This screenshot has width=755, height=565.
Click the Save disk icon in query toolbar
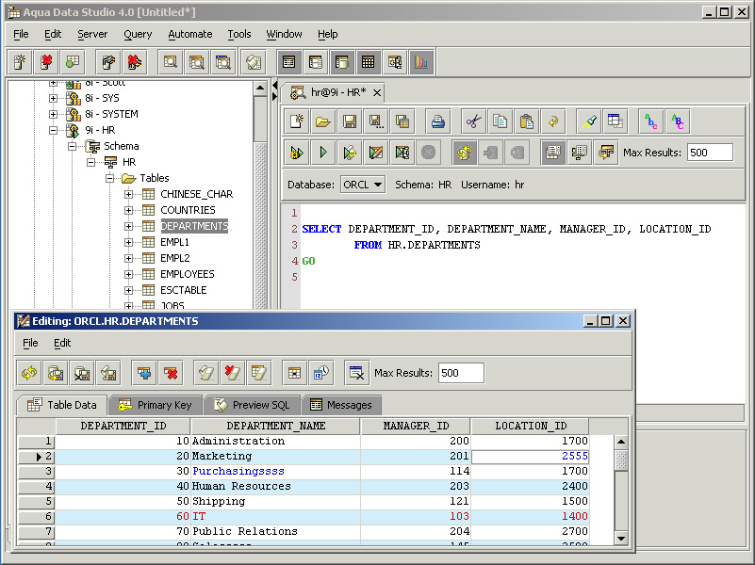click(350, 121)
